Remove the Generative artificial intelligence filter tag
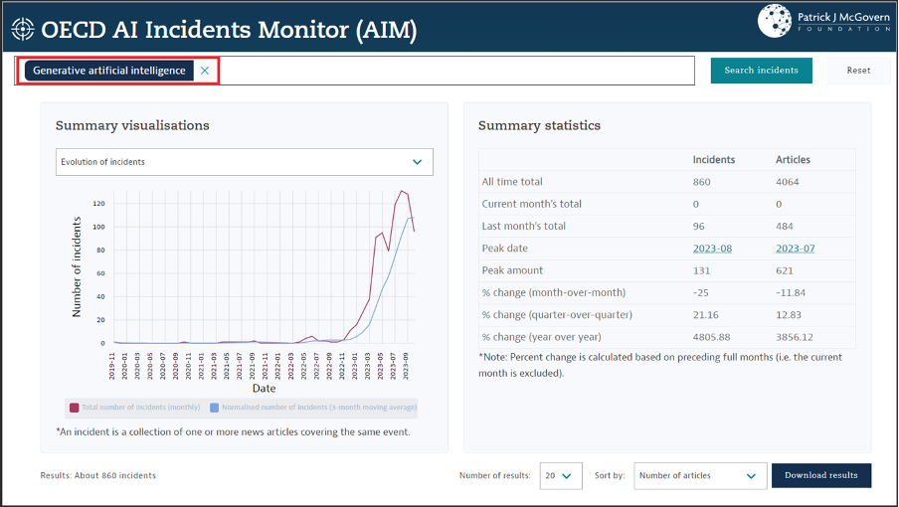The width and height of the screenshot is (899, 507). click(x=205, y=71)
